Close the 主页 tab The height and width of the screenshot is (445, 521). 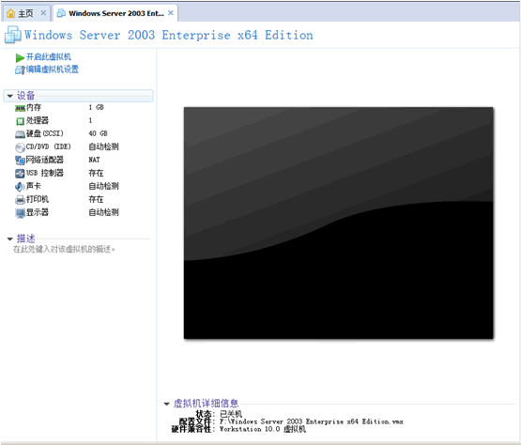pyautogui.click(x=43, y=13)
